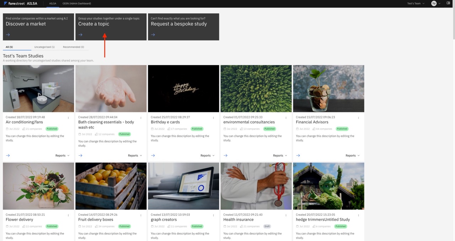Click the companies icon on Birthday e cards card
This screenshot has height=241, width=455.
tap(168, 129)
